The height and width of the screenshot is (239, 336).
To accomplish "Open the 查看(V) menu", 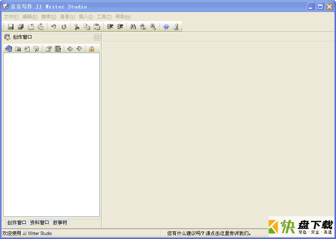I will point(67,17).
